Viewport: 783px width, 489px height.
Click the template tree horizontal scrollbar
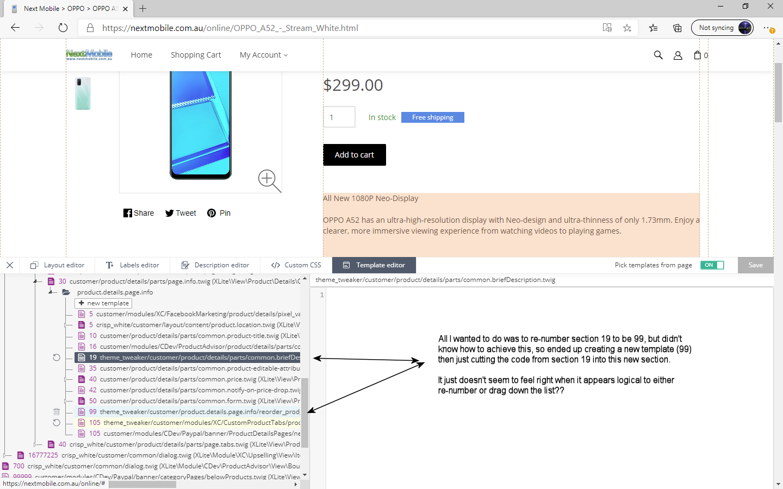(142, 484)
